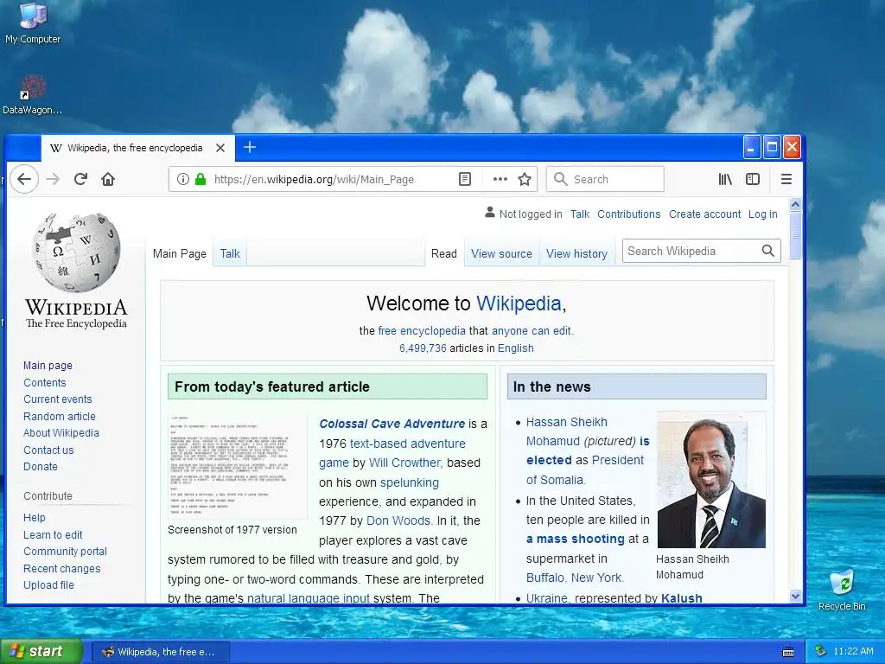Open My Computer desktop icon
The width and height of the screenshot is (885, 664).
click(33, 23)
